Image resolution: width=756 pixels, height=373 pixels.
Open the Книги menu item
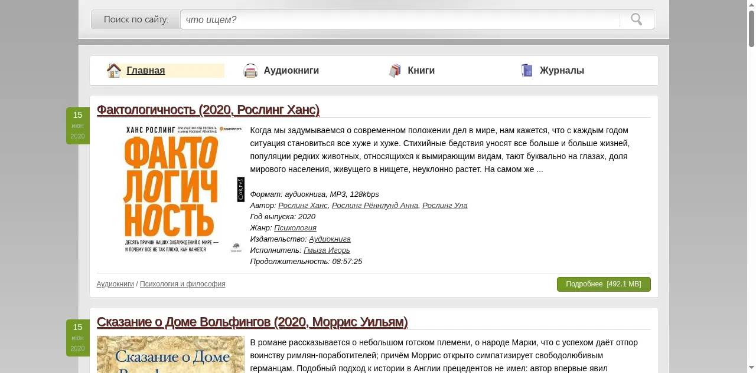(421, 71)
